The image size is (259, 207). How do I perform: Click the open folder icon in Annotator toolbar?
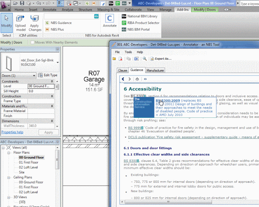114,59
